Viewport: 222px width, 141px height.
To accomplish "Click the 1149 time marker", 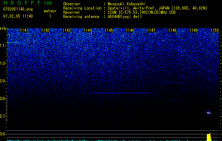I will coord(193,30).
